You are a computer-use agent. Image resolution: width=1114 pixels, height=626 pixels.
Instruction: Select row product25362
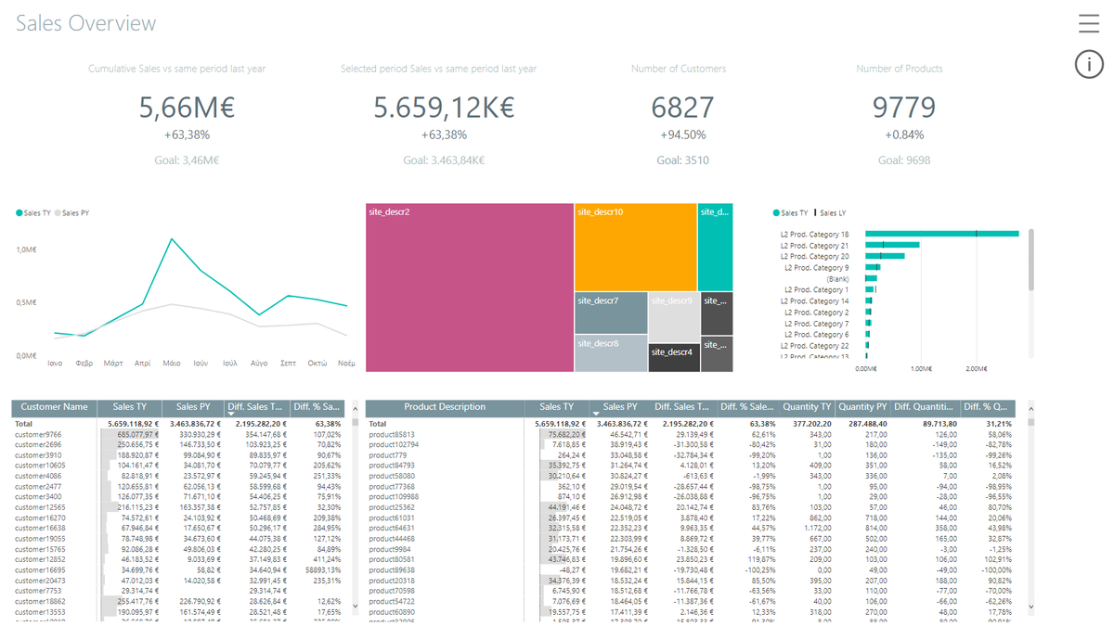click(693, 507)
